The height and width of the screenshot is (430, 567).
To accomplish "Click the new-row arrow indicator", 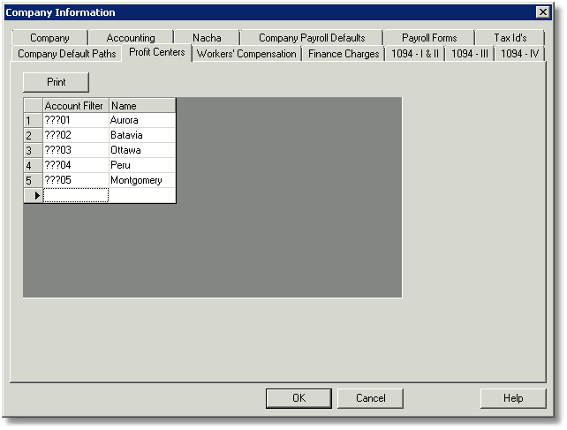I will pyautogui.click(x=33, y=195).
